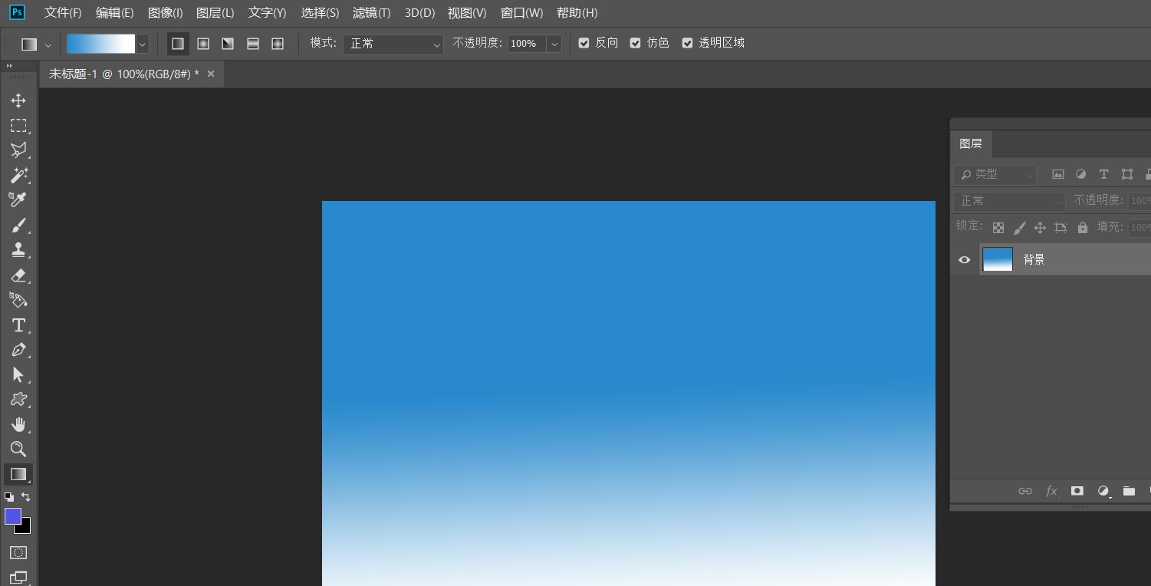Open the 滤镜 menu
This screenshot has height=586, width=1151.
(x=372, y=12)
